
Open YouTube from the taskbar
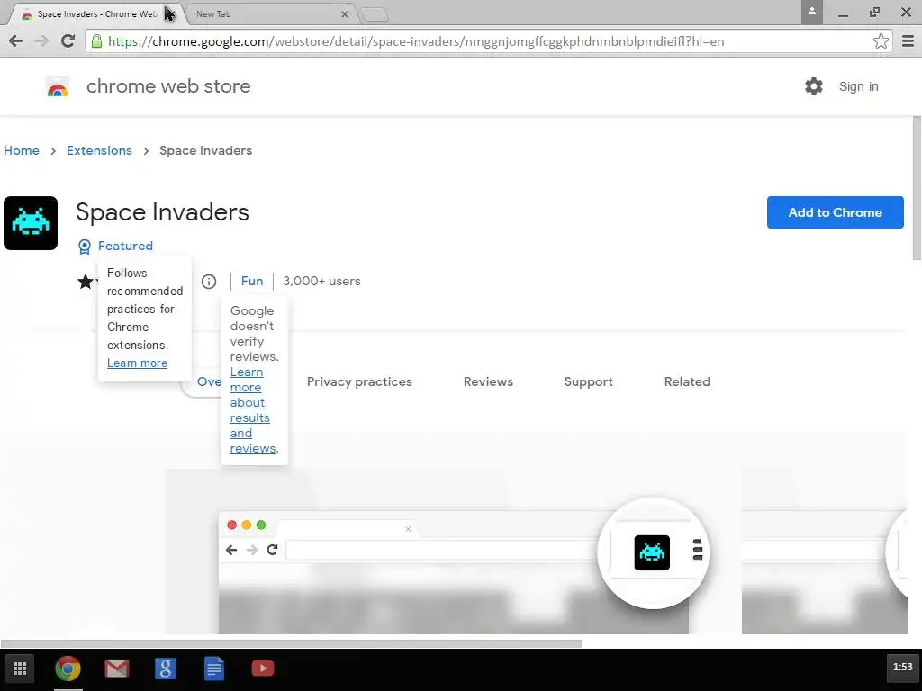click(x=263, y=669)
